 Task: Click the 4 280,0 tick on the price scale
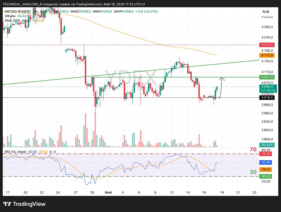pyautogui.click(x=267, y=27)
